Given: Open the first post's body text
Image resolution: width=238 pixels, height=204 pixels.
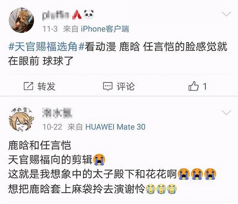Looking at the screenshot, I should coord(118,54).
